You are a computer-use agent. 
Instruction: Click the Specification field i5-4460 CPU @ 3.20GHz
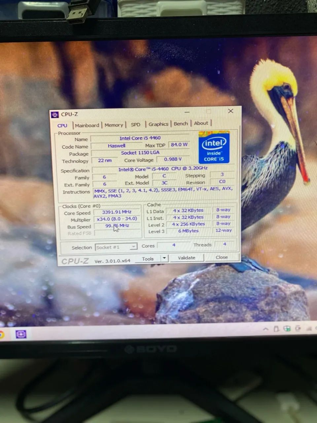point(163,169)
